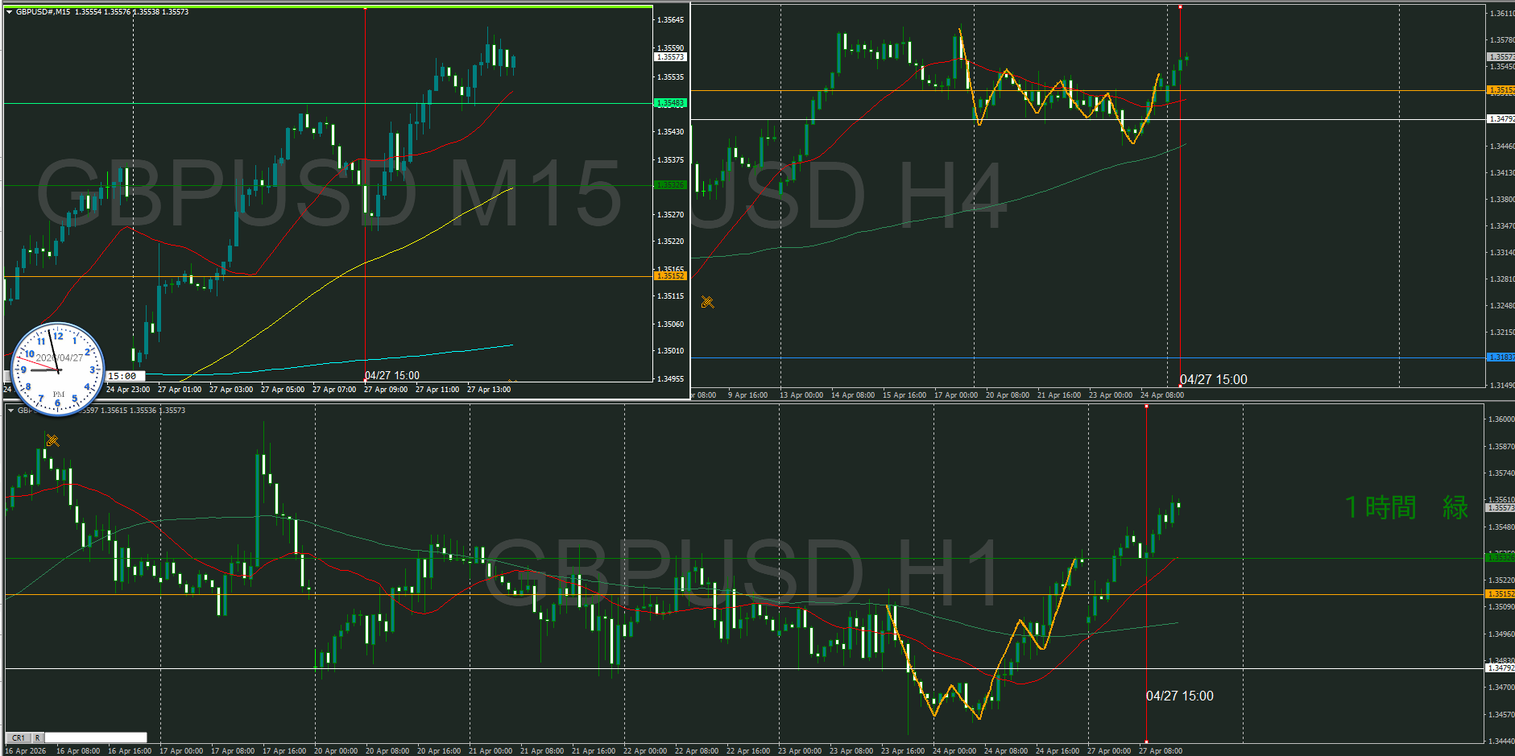Click the 04/27 15:00 label on M15 chart
1515x756 pixels.
point(392,376)
